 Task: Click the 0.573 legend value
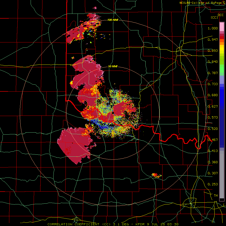click(x=213, y=118)
